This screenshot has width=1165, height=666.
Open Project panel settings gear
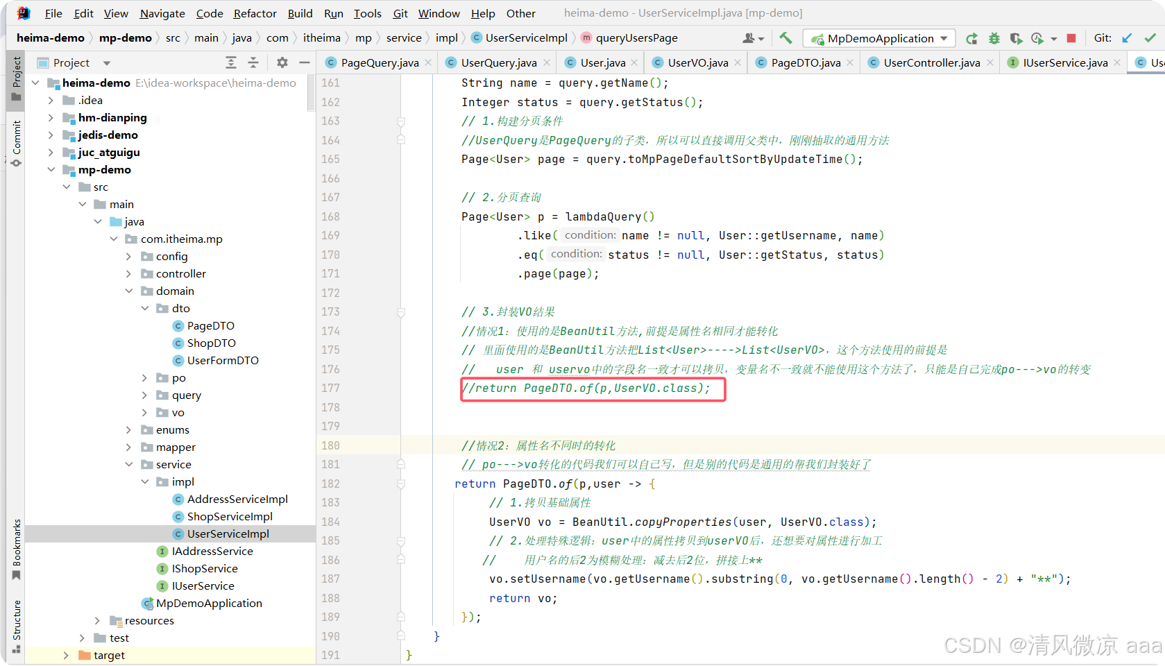282,62
